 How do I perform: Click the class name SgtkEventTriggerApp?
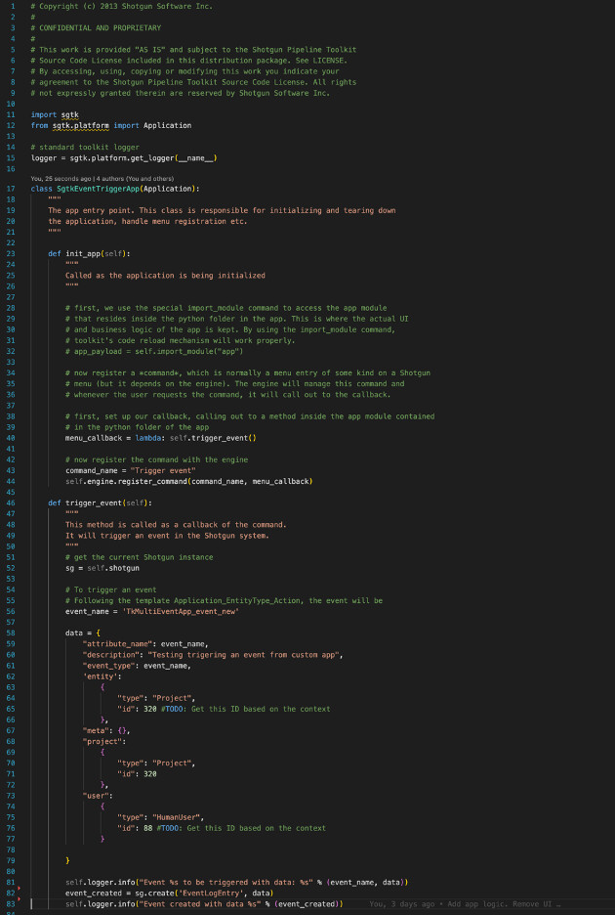point(98,189)
